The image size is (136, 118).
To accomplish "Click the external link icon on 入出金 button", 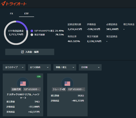I will (x=22, y=52).
